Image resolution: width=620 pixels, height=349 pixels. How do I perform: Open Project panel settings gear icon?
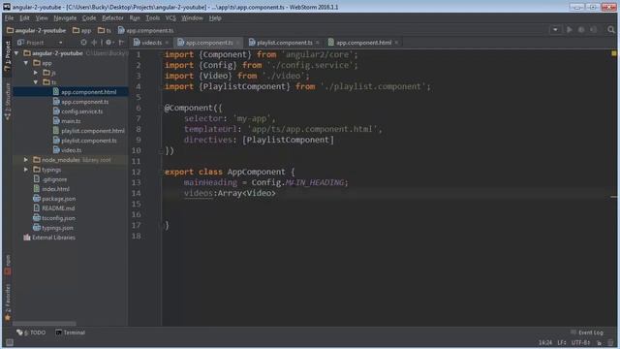(x=109, y=43)
